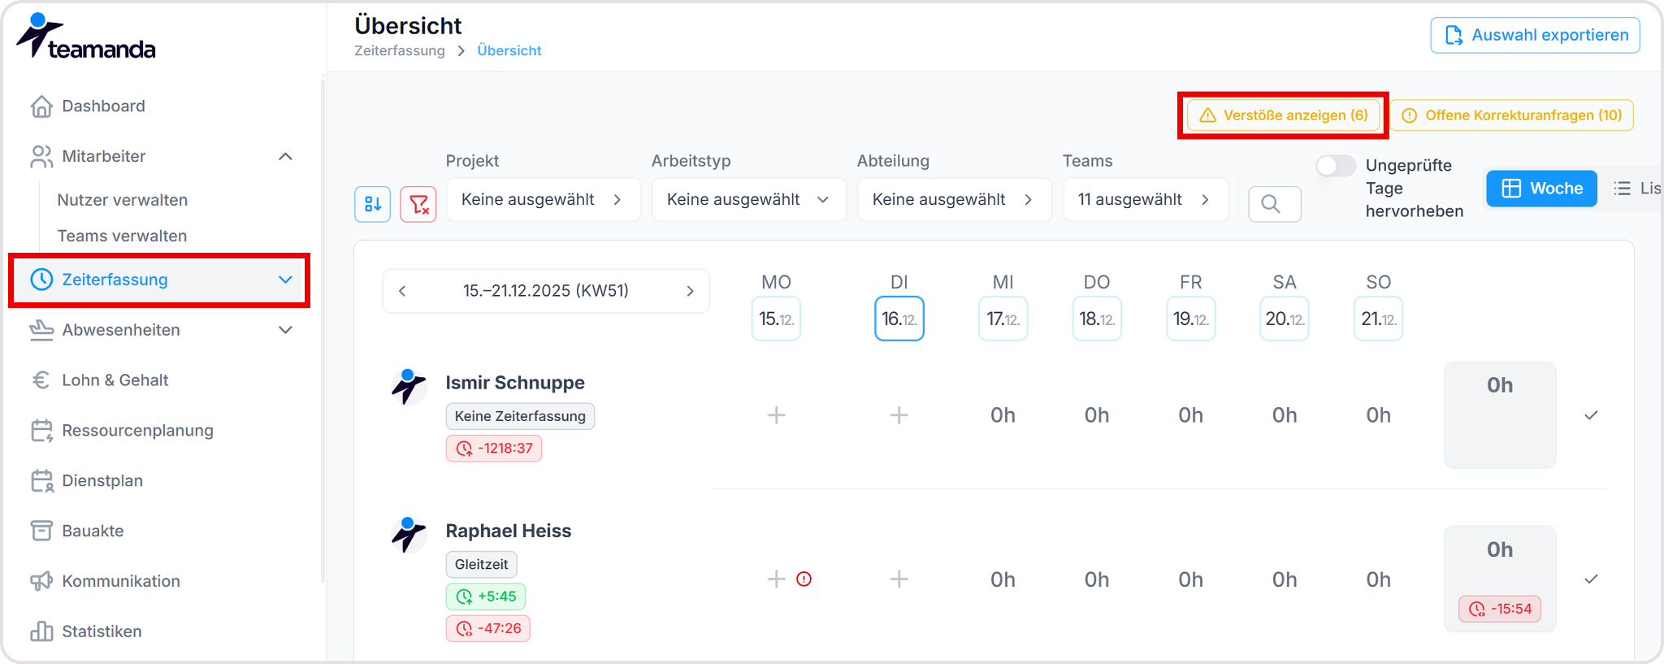Open Teams verwalten submenu item
Viewport: 1664px width, 664px height.
tap(122, 236)
